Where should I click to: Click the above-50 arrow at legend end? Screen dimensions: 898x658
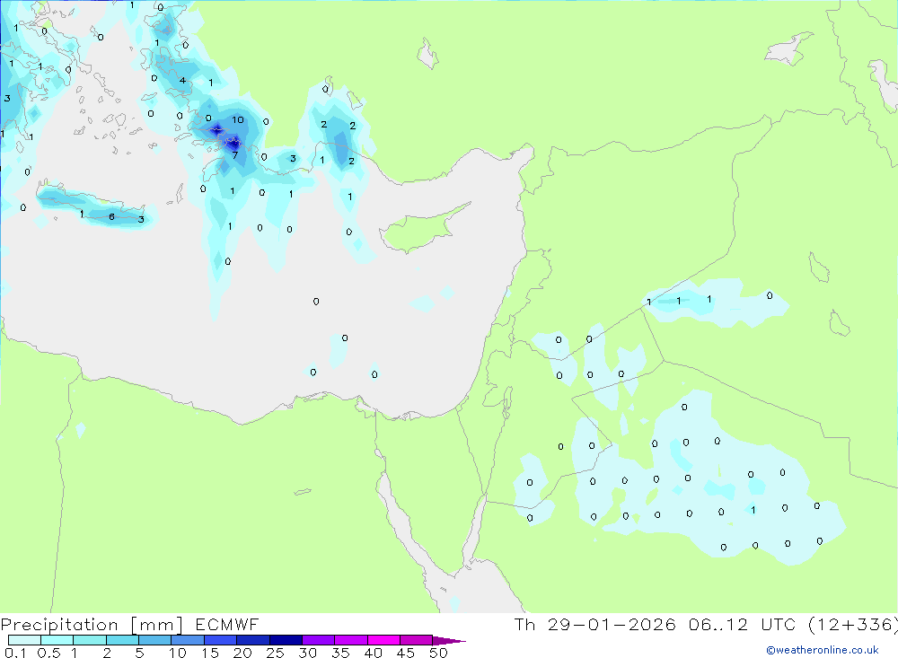pos(448,640)
